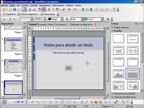Choose the title with spreadsheet layout
This screenshot has width=144, height=108.
click(x=132, y=74)
